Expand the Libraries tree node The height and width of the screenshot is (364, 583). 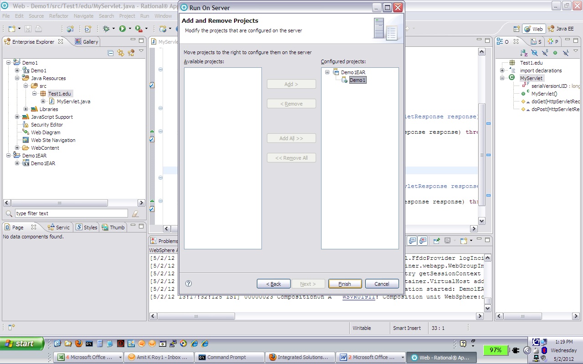pos(26,109)
